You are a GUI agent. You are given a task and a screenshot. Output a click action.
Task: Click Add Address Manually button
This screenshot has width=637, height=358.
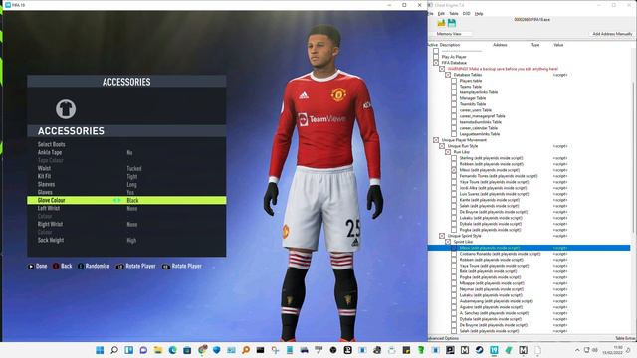point(612,34)
